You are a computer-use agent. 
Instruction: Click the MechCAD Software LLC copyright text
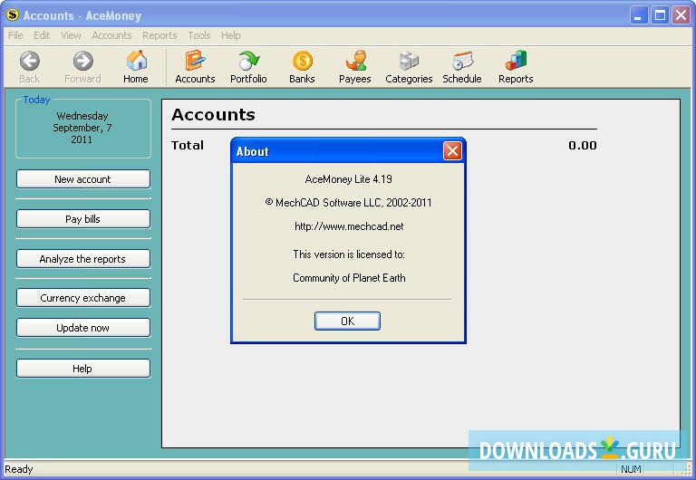(x=348, y=203)
